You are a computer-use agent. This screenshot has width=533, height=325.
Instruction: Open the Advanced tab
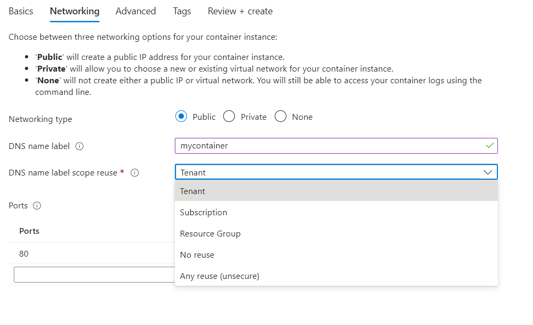coord(136,11)
